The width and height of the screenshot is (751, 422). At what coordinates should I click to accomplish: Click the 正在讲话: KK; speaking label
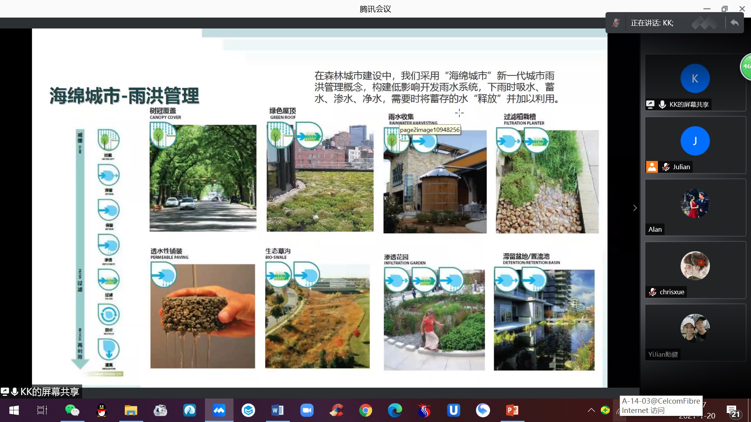(x=652, y=23)
